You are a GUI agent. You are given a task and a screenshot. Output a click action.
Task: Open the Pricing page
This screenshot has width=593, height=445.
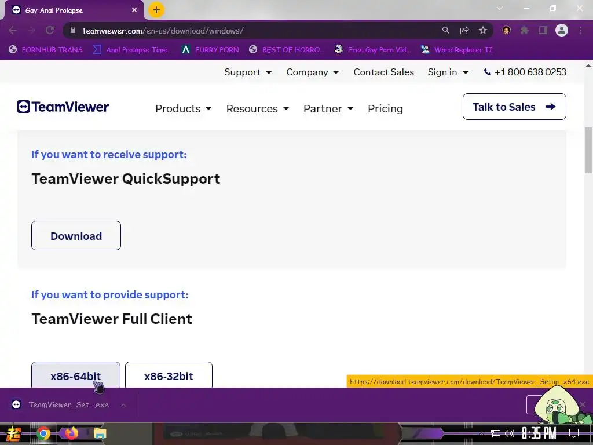[x=385, y=108]
